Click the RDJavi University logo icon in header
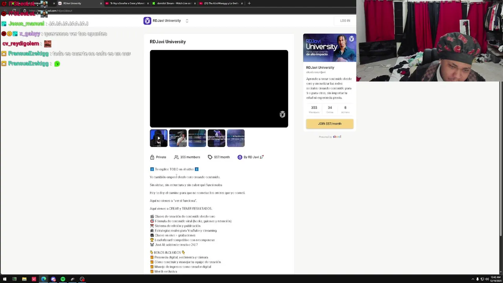 point(147,21)
